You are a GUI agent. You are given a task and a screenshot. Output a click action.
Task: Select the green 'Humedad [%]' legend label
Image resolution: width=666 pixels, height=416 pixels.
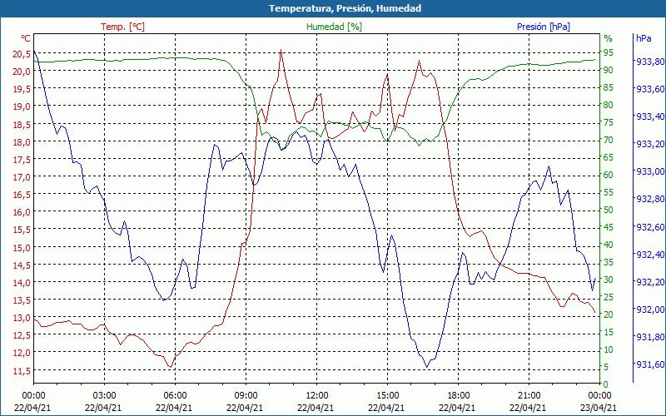(335, 27)
